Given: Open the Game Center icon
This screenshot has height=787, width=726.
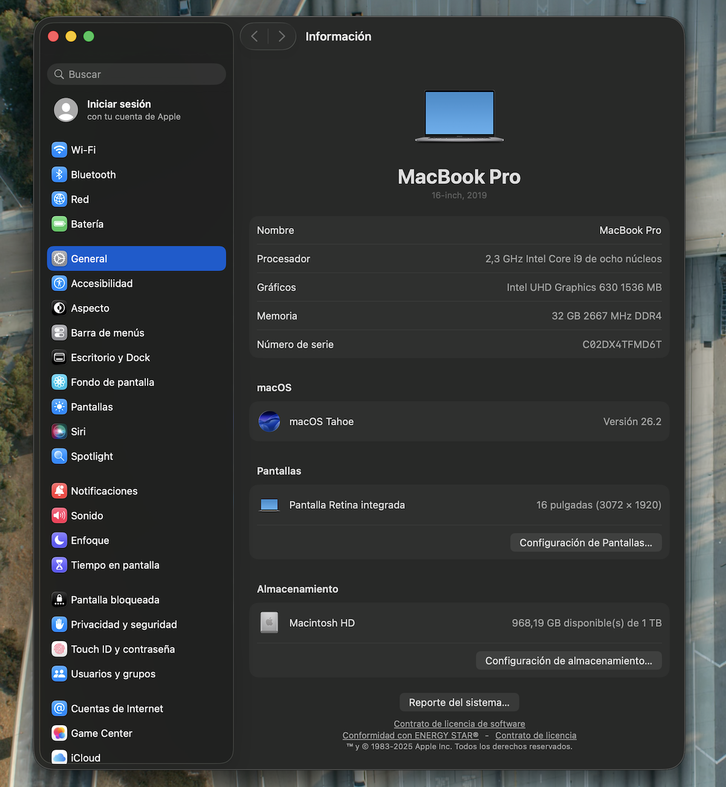Looking at the screenshot, I should 59,733.
